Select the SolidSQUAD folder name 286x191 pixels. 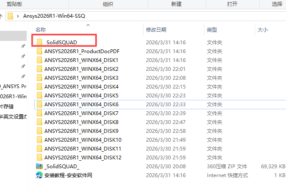click(x=62, y=42)
